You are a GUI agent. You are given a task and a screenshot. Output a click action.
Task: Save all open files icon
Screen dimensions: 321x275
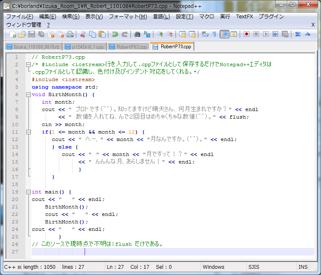(41, 34)
